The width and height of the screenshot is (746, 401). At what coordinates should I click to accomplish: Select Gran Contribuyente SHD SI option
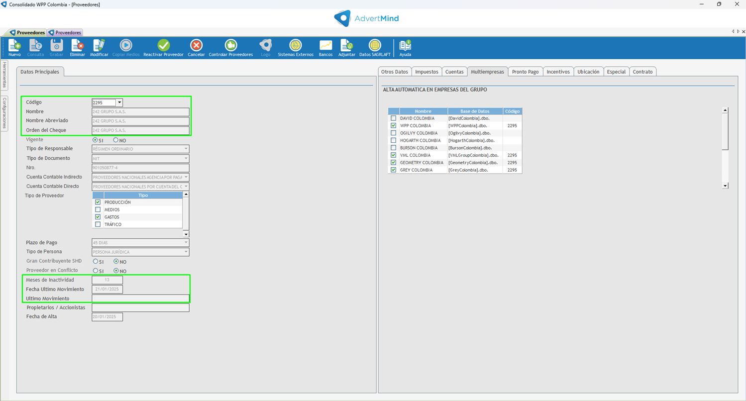coord(96,261)
